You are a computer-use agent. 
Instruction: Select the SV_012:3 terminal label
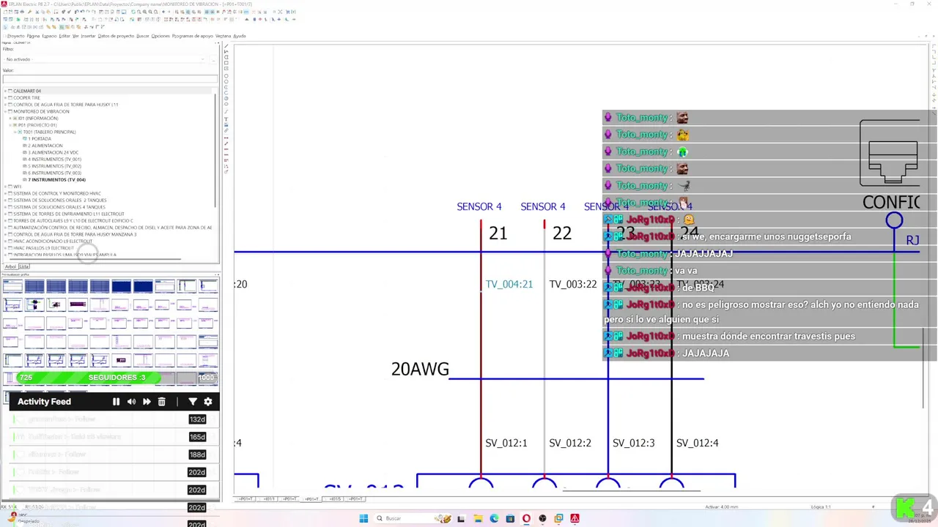point(633,443)
